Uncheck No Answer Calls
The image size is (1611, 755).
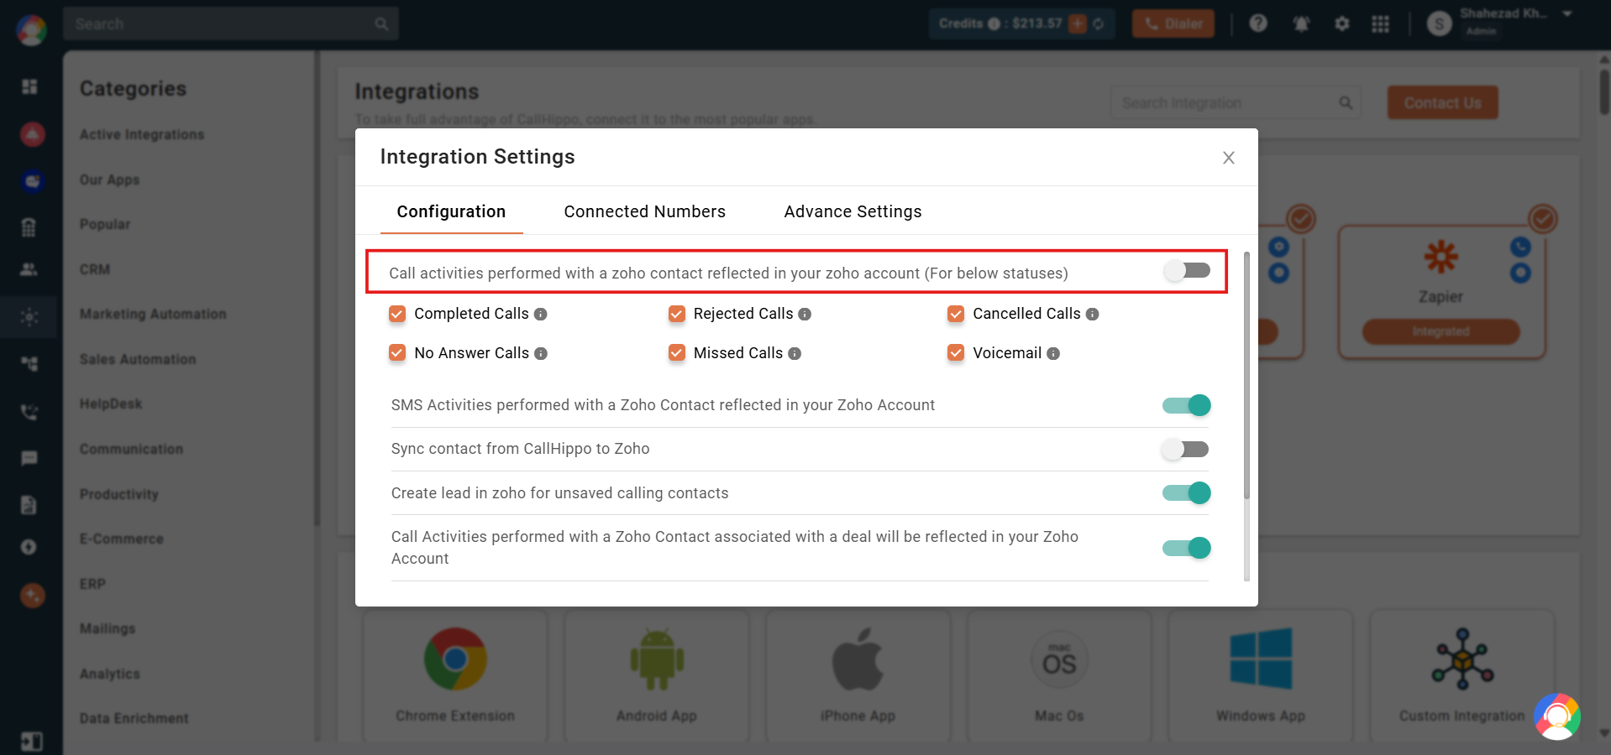point(397,353)
